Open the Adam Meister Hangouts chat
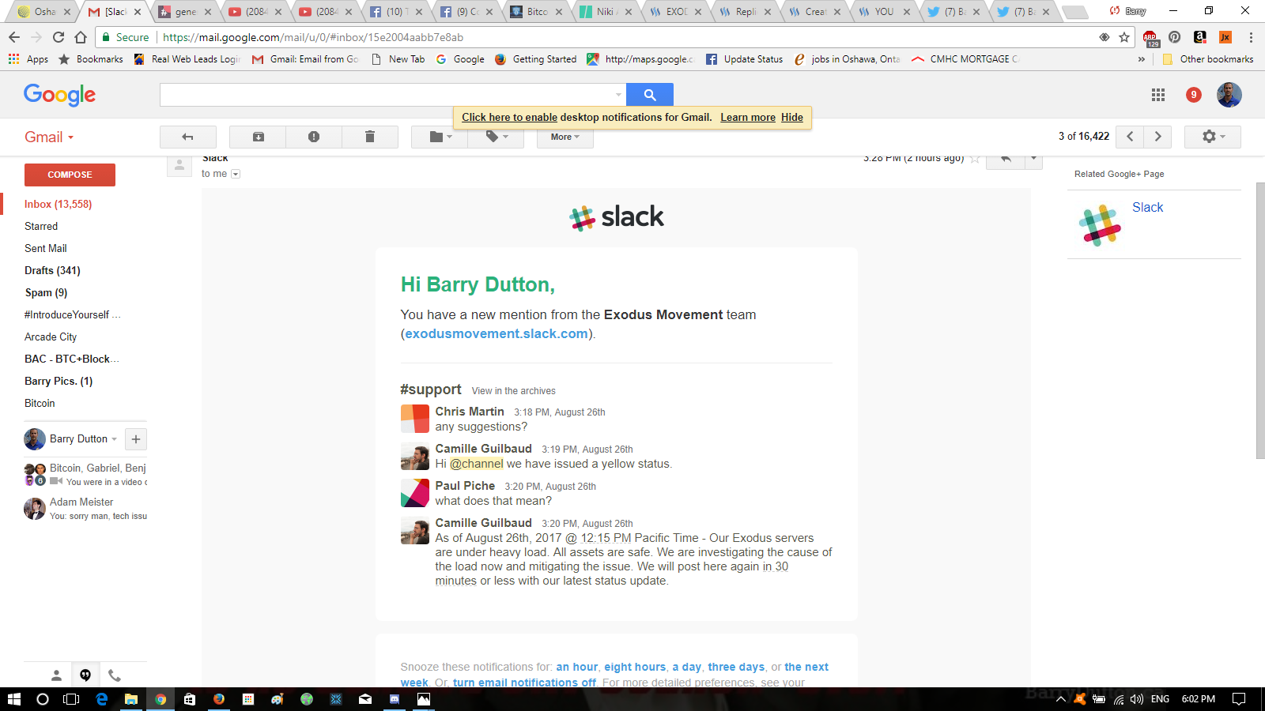The height and width of the screenshot is (711, 1265). (x=85, y=508)
